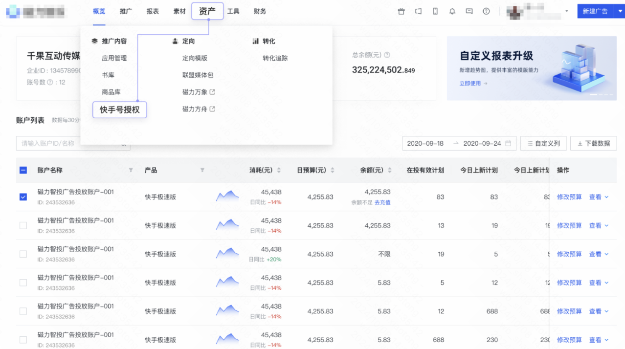Open the notification bell
The image size is (625, 349).
(452, 11)
